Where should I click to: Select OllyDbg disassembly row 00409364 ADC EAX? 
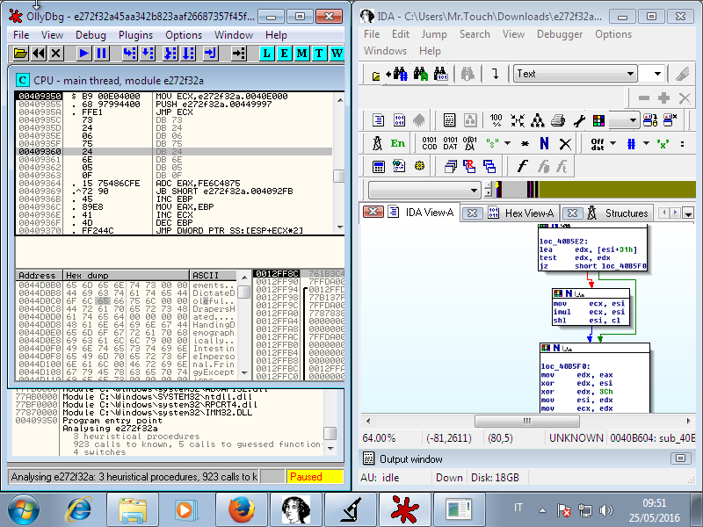pyautogui.click(x=174, y=184)
